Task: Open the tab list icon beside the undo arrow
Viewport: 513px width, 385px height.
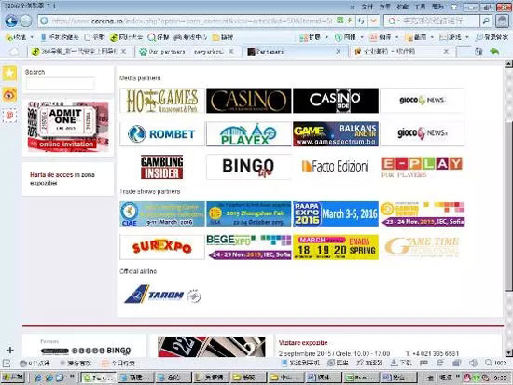Action: click(478, 51)
